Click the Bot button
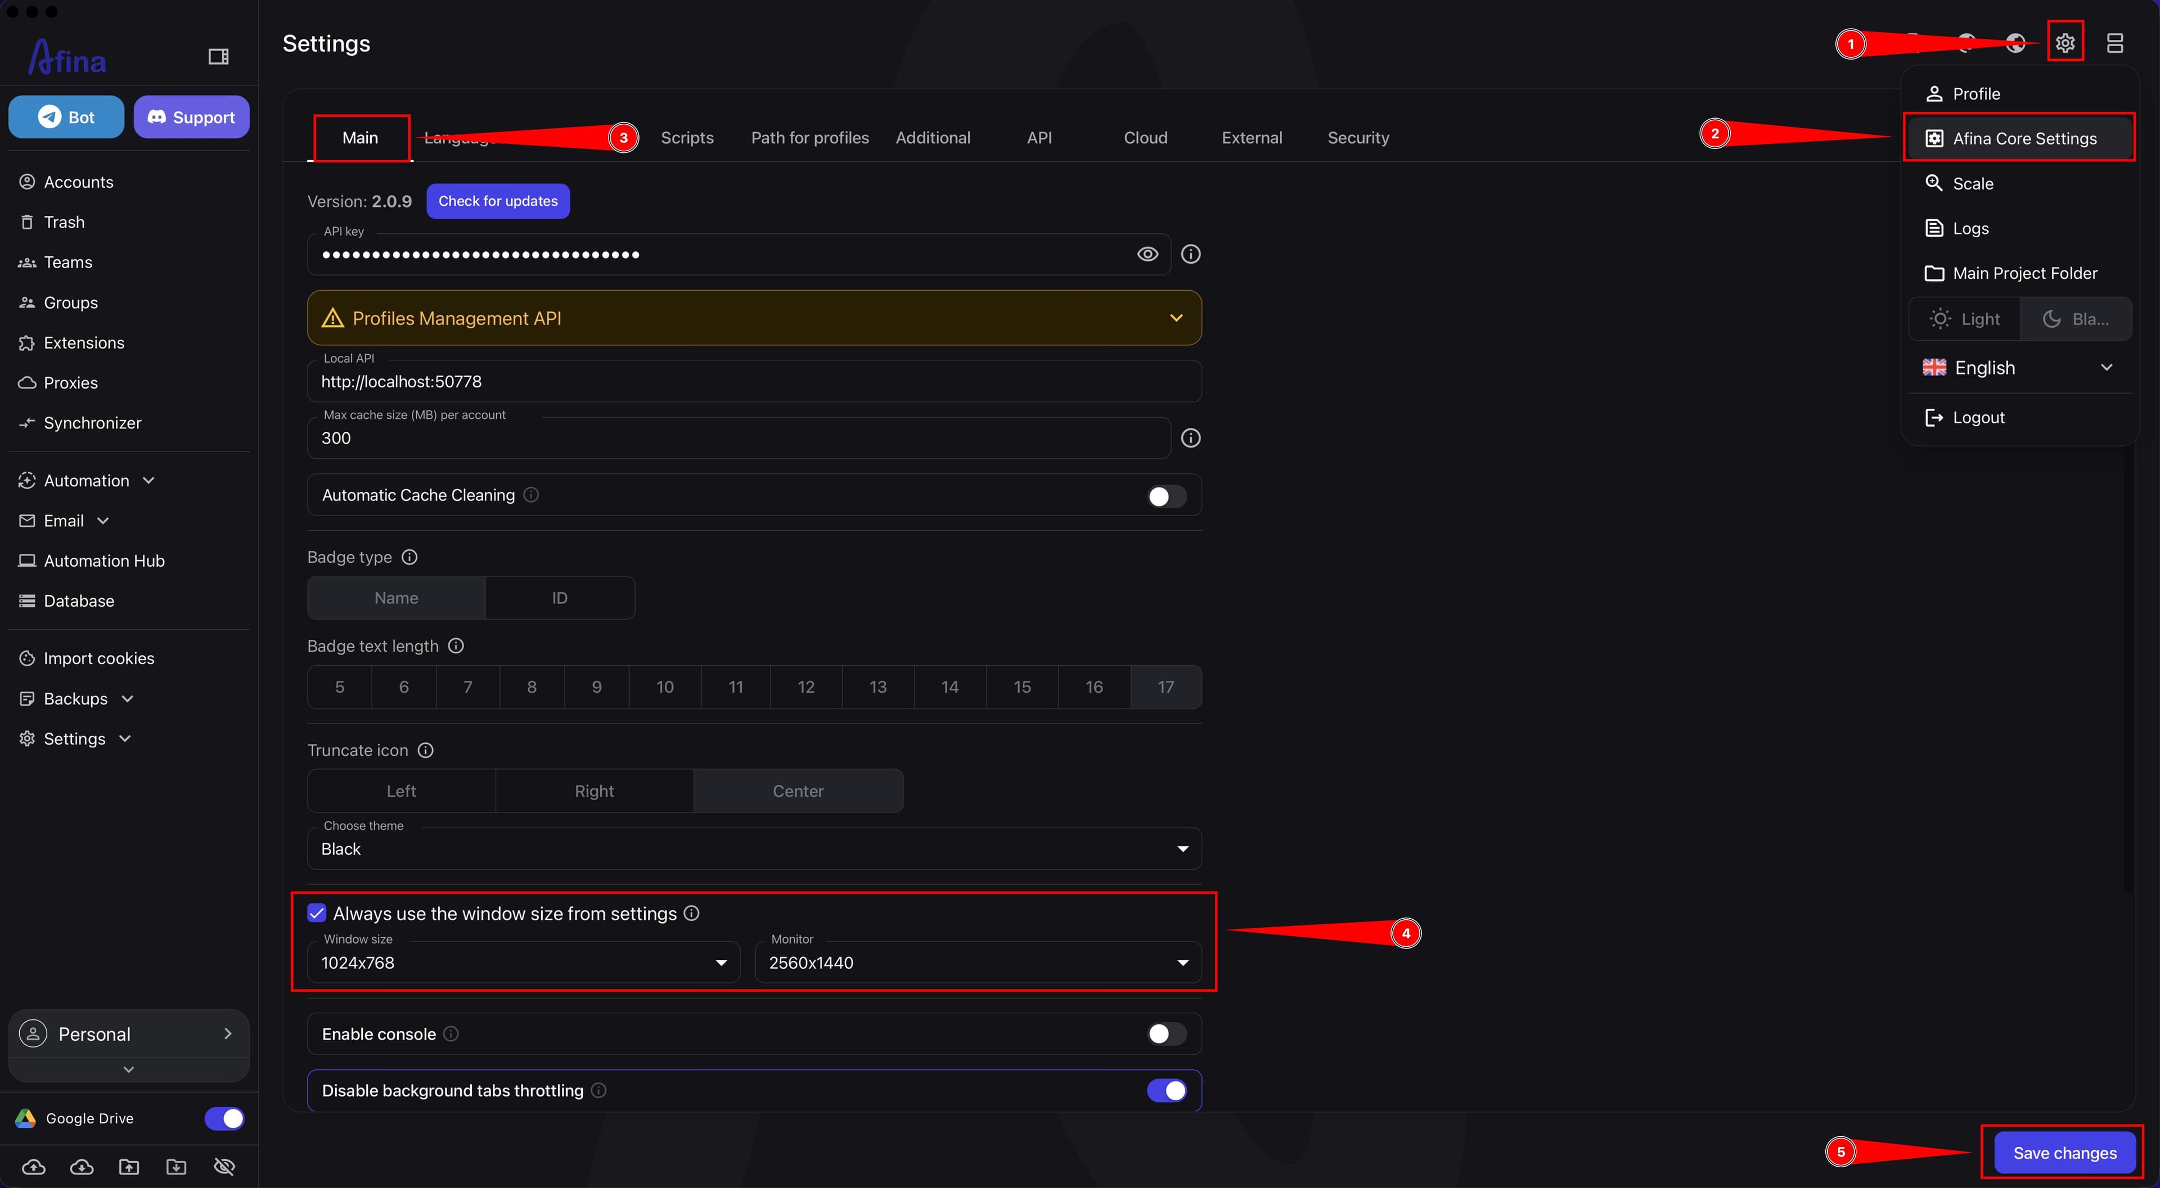2160x1188 pixels. [66, 116]
